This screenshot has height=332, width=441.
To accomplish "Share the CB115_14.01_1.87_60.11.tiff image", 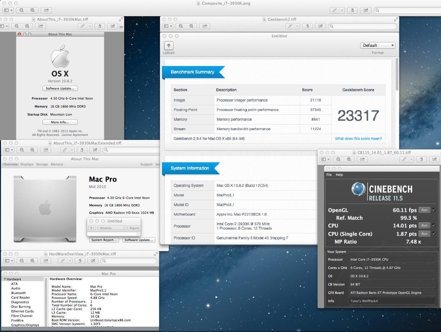I will tap(362, 159).
